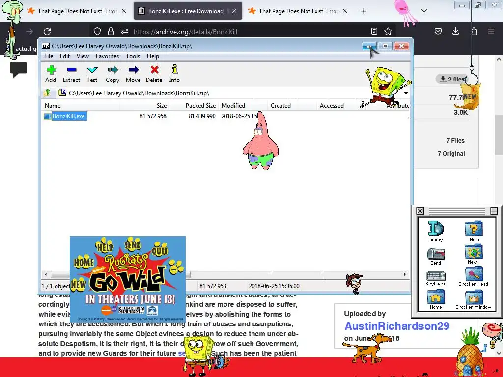
Task: Click the Name column header
Action: (81, 106)
